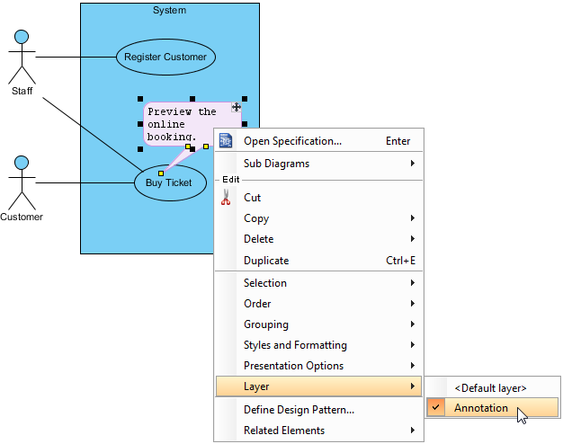Image resolution: width=563 pixels, height=444 pixels.
Task: Expand Related Elements submenu
Action: pos(319,430)
